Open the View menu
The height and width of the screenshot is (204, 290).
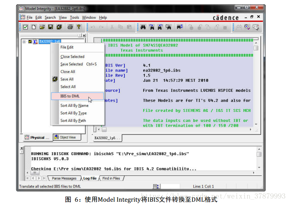pyautogui.click(x=63, y=18)
